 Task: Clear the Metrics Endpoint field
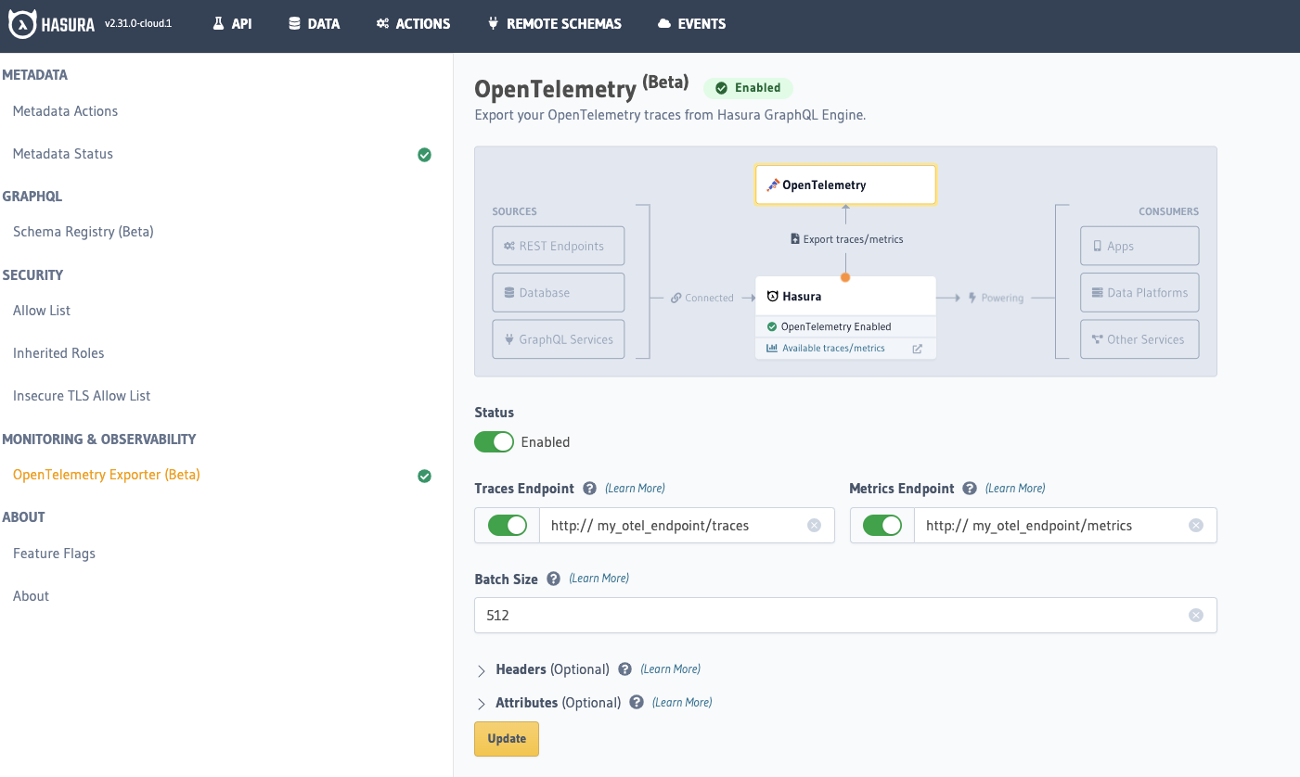(1196, 526)
